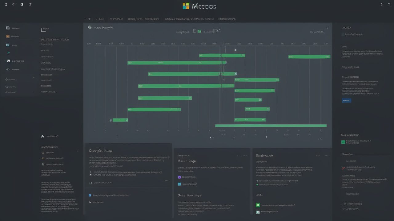Select the bright green square icon in the bottom card
The width and height of the screenshot is (394, 221).
pyautogui.click(x=258, y=205)
